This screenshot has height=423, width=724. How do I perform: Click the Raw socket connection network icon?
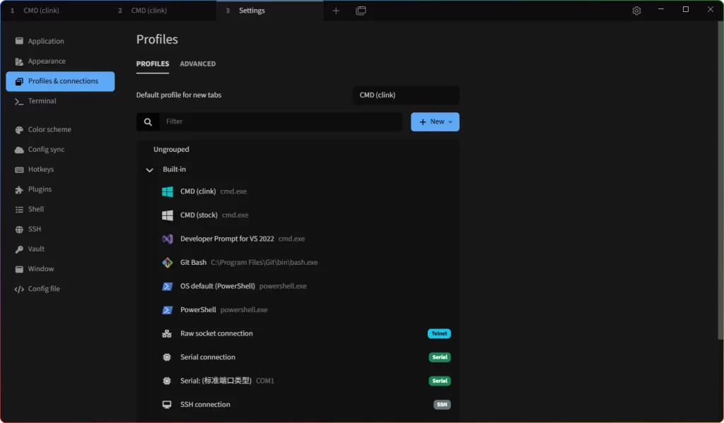point(167,333)
